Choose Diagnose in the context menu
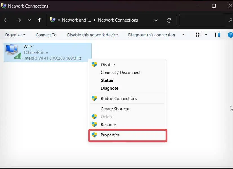This screenshot has width=233, height=169. coord(127,88)
